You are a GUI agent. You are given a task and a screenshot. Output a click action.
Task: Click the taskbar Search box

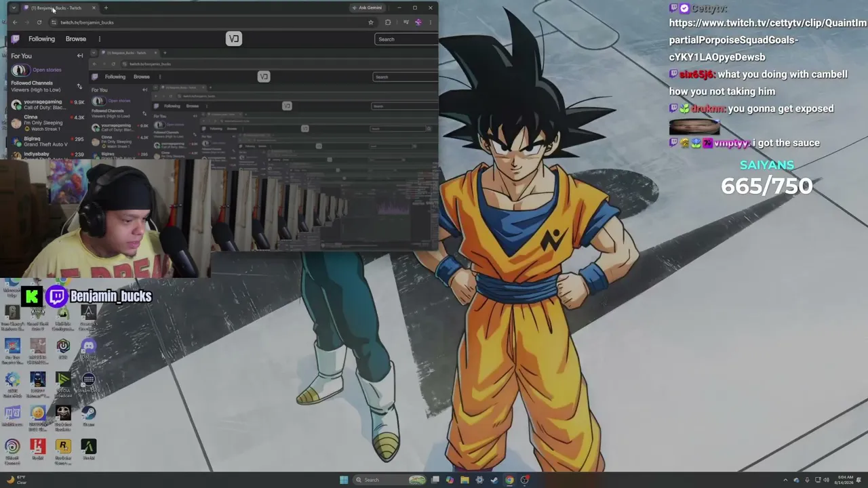coord(390,480)
